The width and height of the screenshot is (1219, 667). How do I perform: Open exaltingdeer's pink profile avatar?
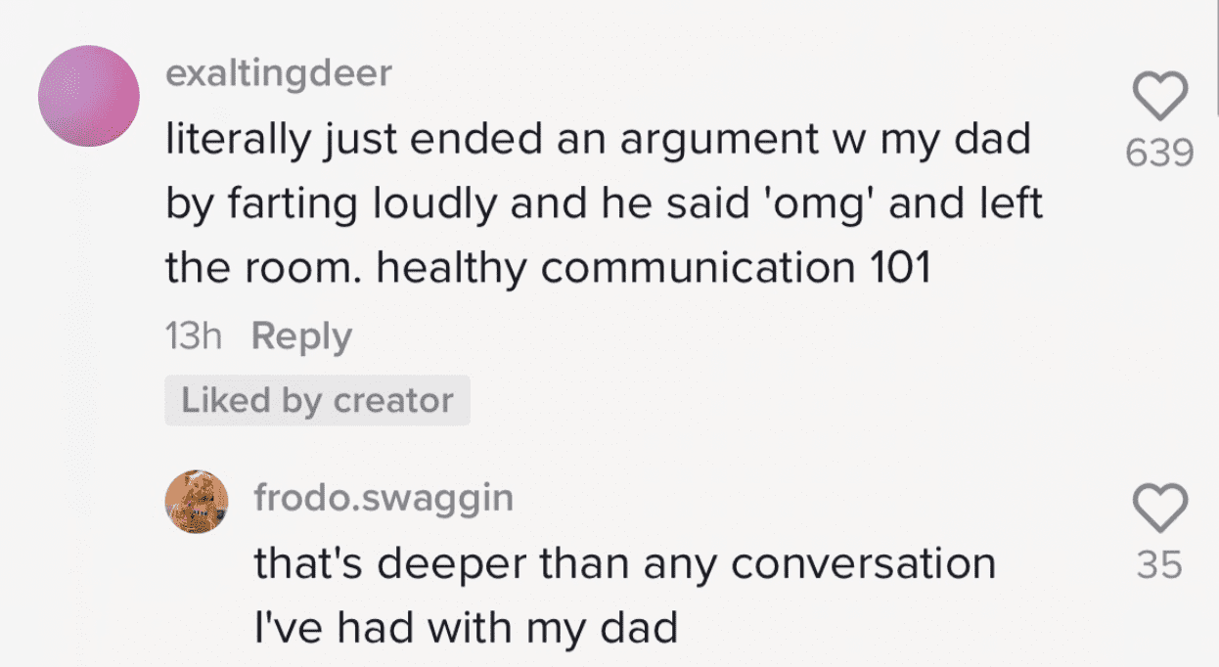[88, 96]
